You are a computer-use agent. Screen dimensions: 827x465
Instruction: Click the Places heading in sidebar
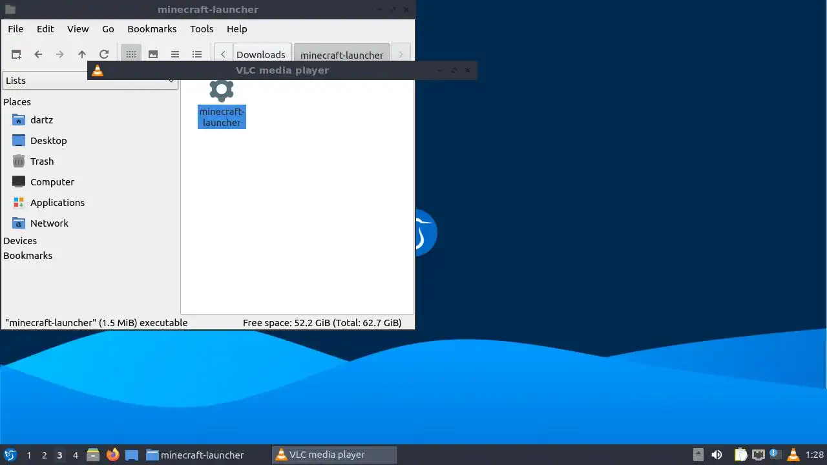[x=17, y=102]
